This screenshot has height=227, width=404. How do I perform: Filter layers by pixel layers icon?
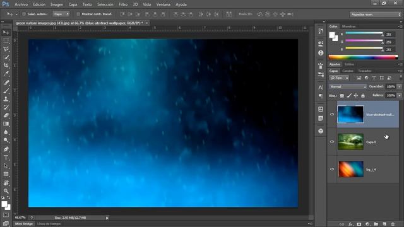tap(359, 78)
